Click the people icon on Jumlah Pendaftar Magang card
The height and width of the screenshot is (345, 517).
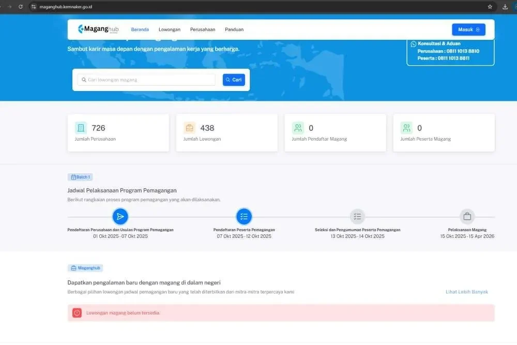tap(298, 127)
